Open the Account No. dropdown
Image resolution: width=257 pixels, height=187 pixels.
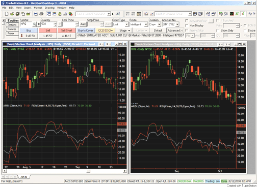(177, 24)
